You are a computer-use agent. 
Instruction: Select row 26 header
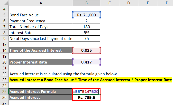(x=4, y=98)
